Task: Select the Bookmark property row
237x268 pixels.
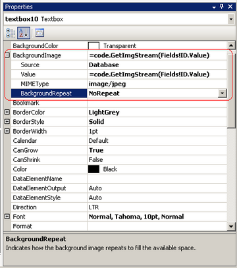Action: tap(119, 103)
